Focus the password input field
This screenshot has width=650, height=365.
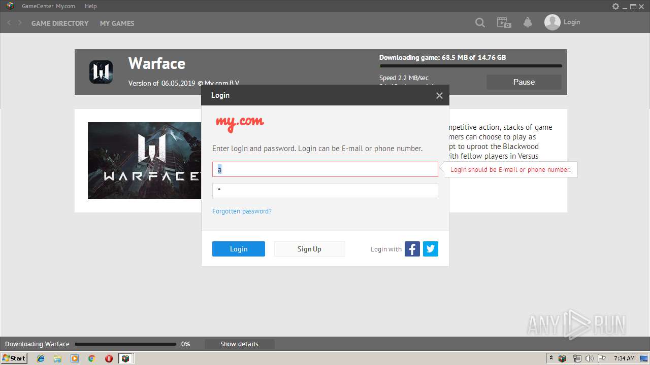[x=325, y=191]
